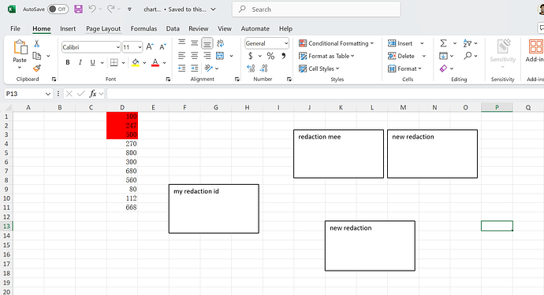This screenshot has width=544, height=295.
Task: Expand the Paste options arrow
Action: tap(20, 68)
